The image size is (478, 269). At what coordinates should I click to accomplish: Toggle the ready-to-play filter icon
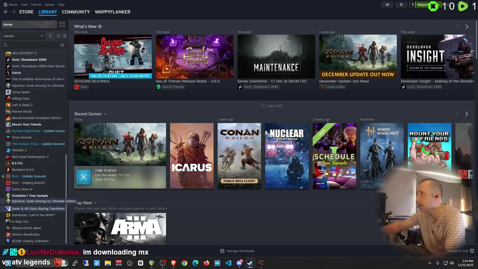65,36
